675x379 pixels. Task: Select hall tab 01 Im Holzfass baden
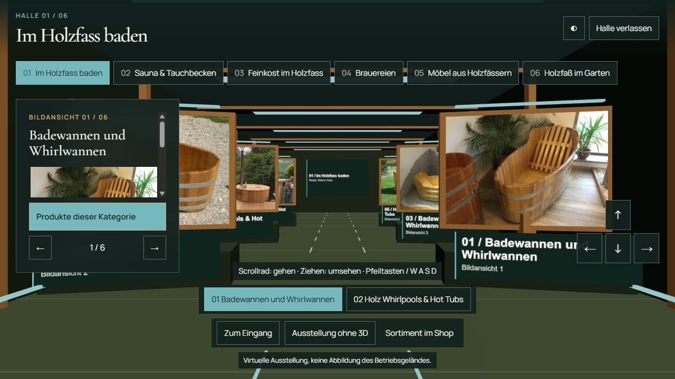(x=63, y=73)
